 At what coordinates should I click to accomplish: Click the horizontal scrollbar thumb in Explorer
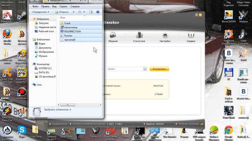point(67,105)
